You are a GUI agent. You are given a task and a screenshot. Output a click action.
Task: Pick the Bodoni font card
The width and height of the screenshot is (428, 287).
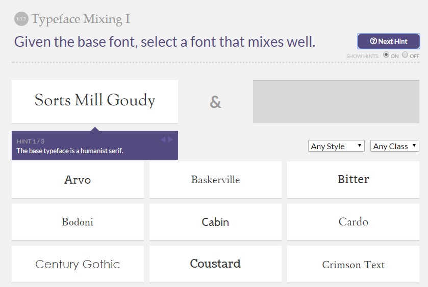pos(78,222)
